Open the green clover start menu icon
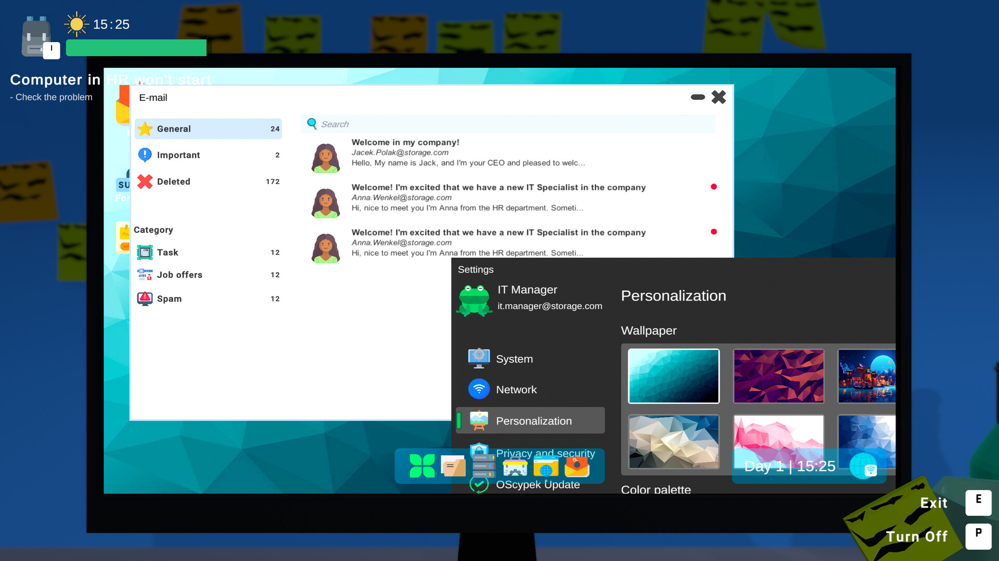This screenshot has height=561, width=999. (422, 466)
